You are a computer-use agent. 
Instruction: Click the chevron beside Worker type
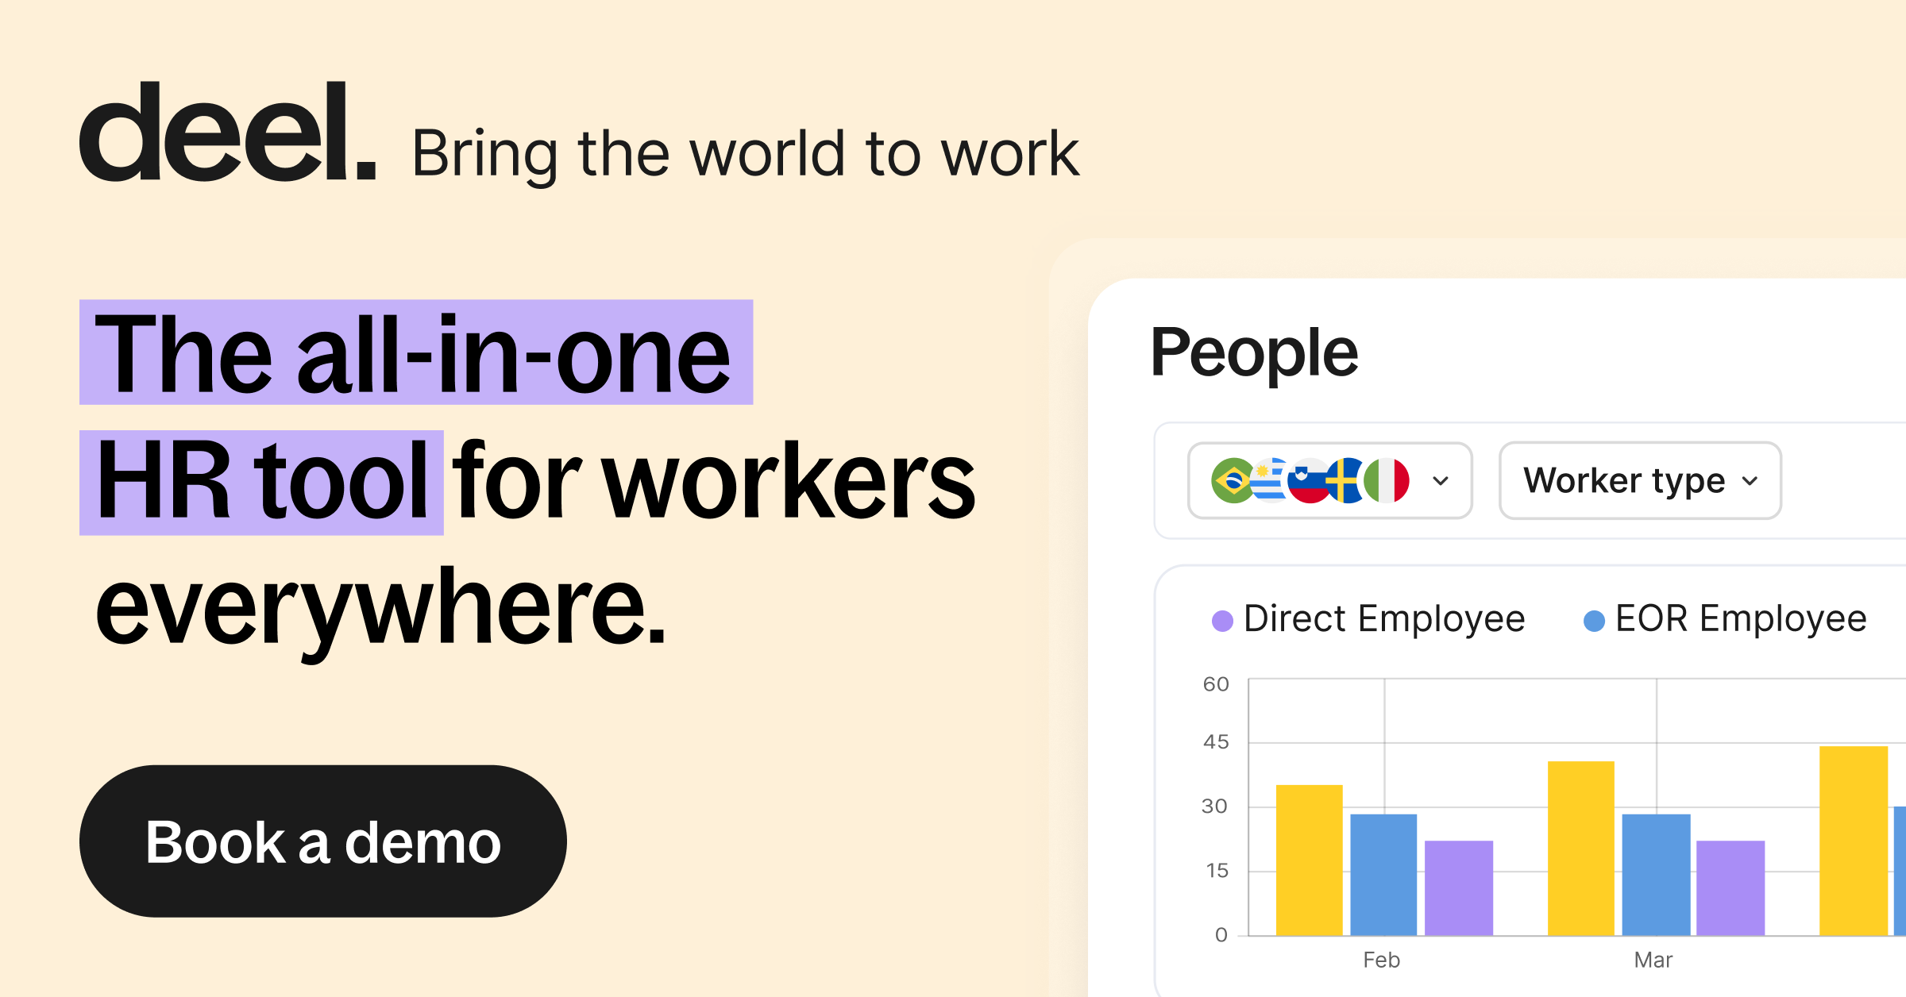[x=1750, y=480]
